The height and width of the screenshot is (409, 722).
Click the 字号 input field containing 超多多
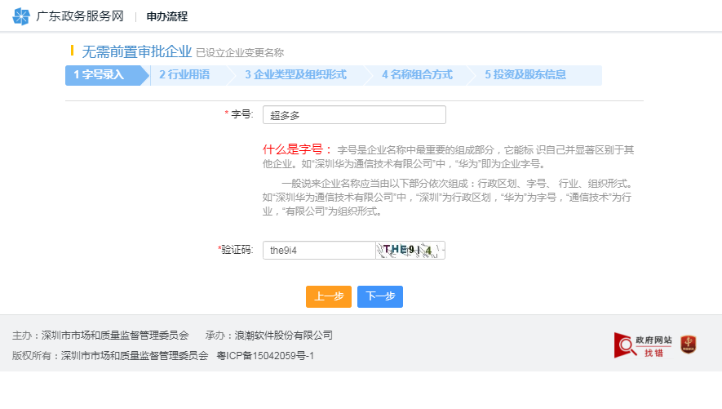click(354, 115)
